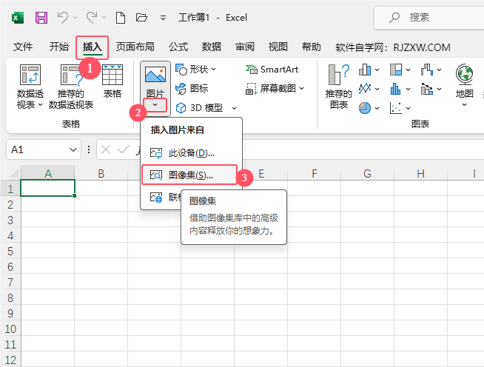Click into the 搜索 search box
This screenshot has height=367, width=484.
[x=429, y=18]
